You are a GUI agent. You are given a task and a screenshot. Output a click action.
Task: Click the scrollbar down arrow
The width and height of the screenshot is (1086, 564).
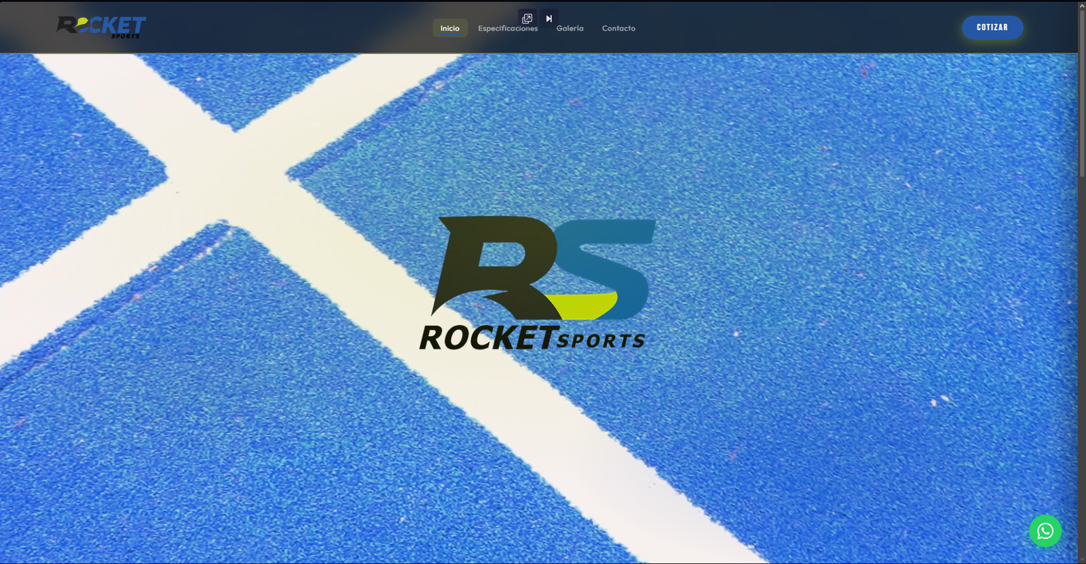pyautogui.click(x=1082, y=559)
